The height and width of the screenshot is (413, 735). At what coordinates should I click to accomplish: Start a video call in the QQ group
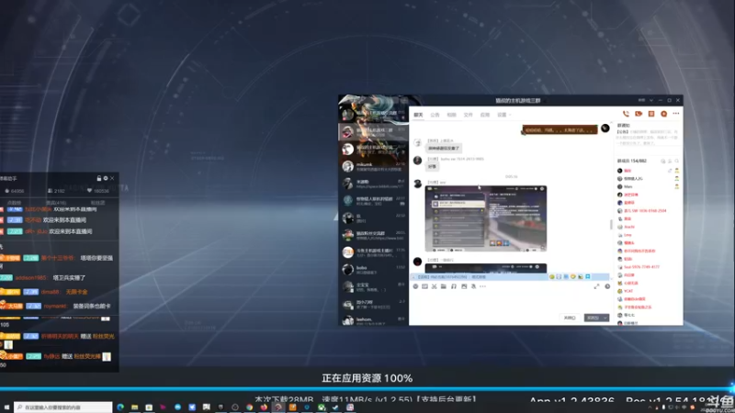pos(639,114)
